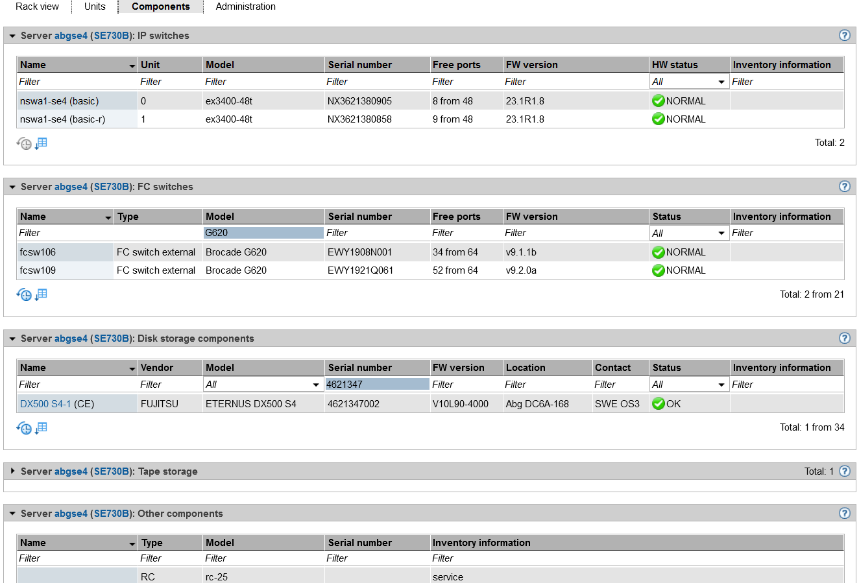The image size is (859, 583).
Task: Export the IP switches table
Action: coord(42,143)
